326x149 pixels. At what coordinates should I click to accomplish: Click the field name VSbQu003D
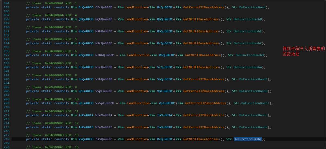[104, 79]
